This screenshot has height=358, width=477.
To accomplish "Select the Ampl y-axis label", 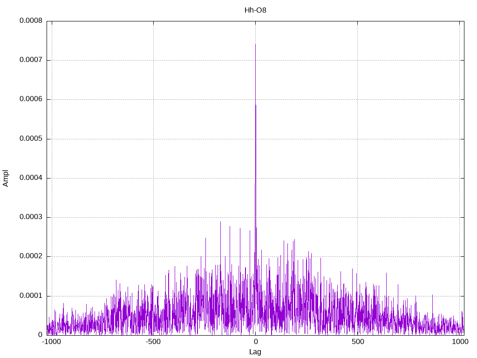I will click(x=6, y=179).
